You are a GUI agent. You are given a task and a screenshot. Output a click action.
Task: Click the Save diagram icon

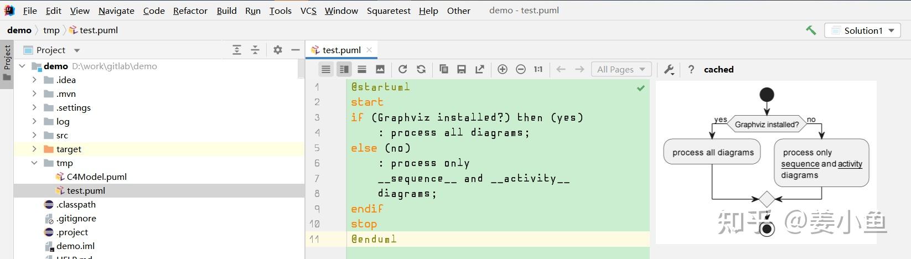point(462,69)
